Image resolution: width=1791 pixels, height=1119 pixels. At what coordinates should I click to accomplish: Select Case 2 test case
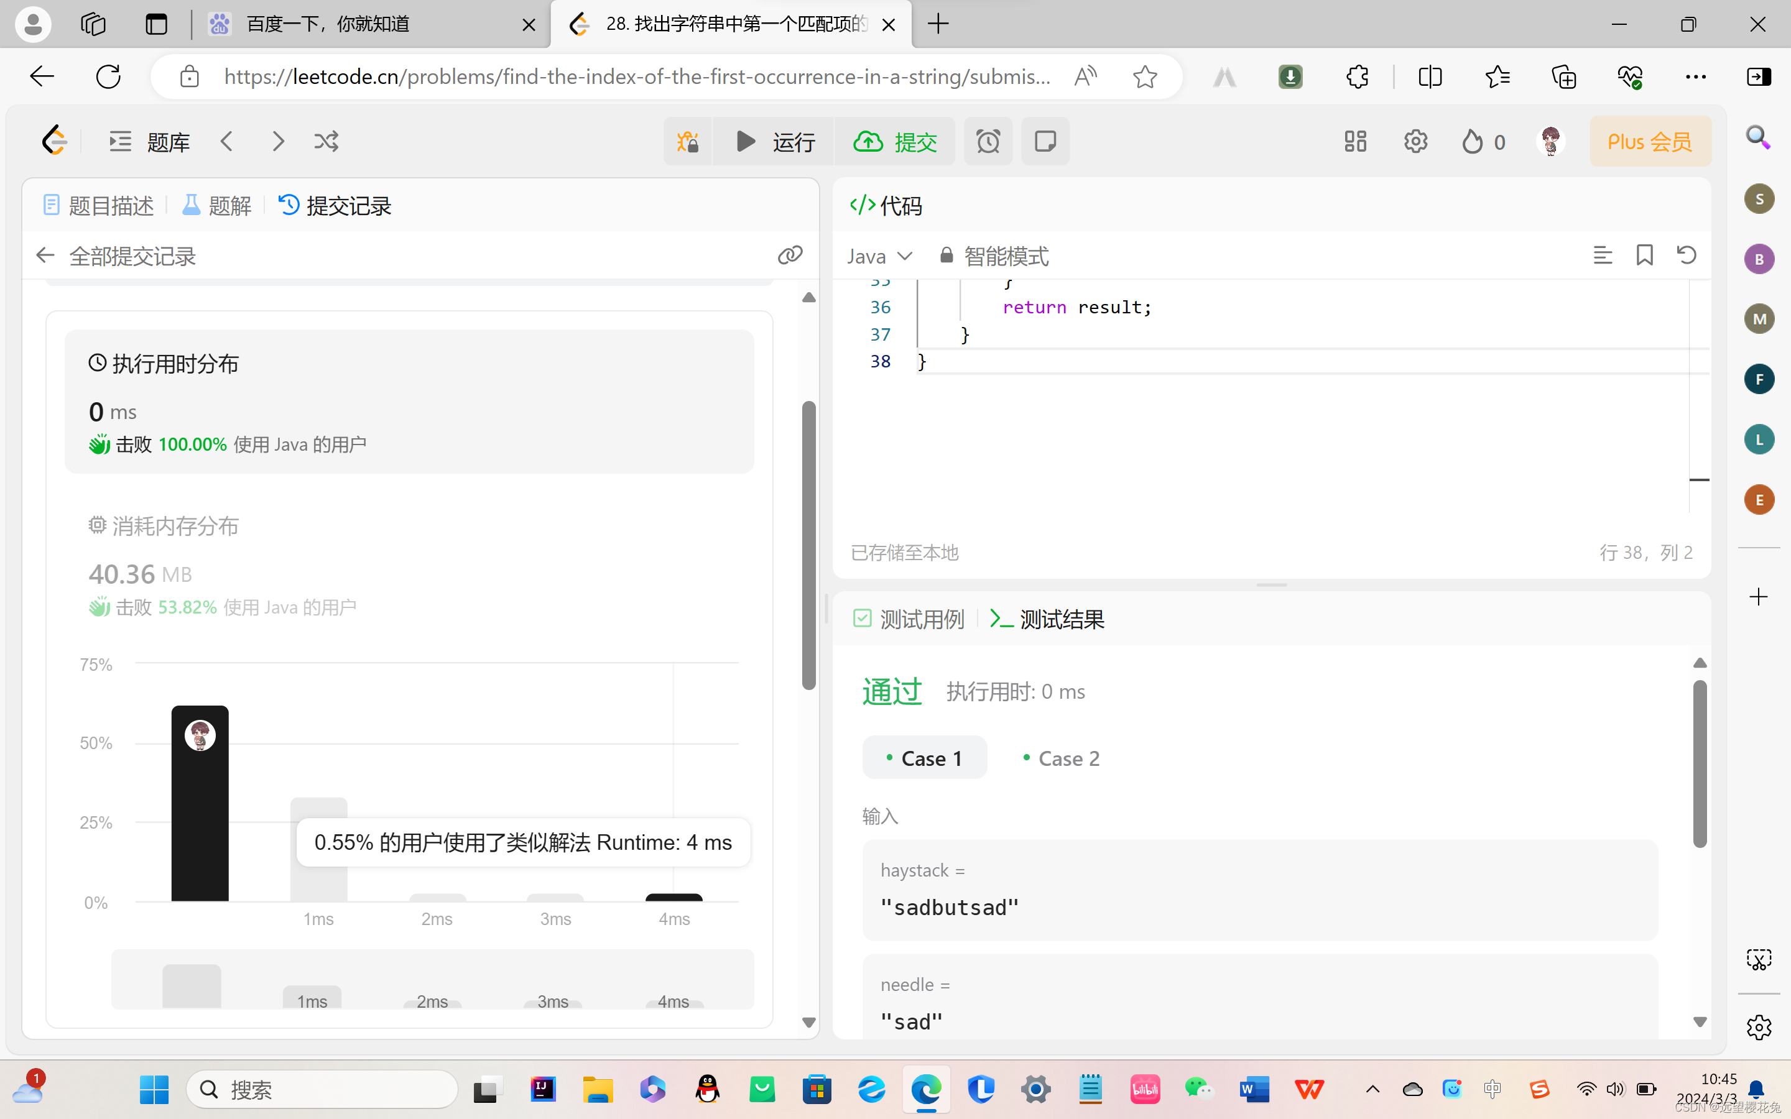click(1062, 758)
